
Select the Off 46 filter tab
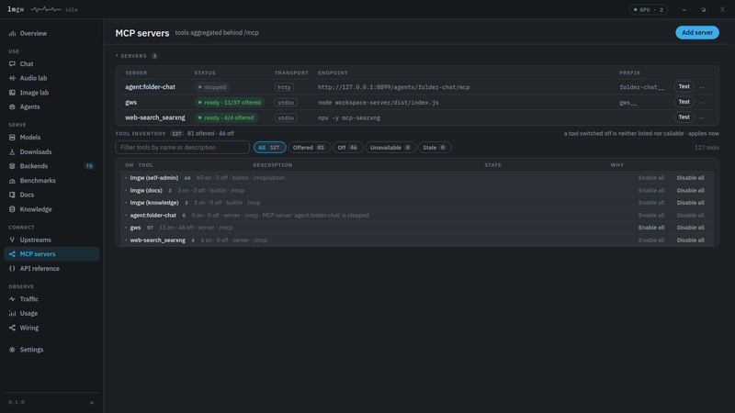click(348, 148)
